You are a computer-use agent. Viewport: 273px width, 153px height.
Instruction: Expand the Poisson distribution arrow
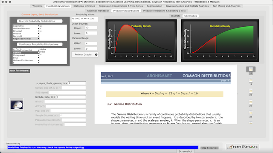point(38,34)
